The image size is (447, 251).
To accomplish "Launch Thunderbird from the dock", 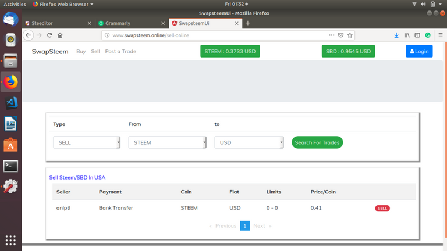I will pos(10,19).
